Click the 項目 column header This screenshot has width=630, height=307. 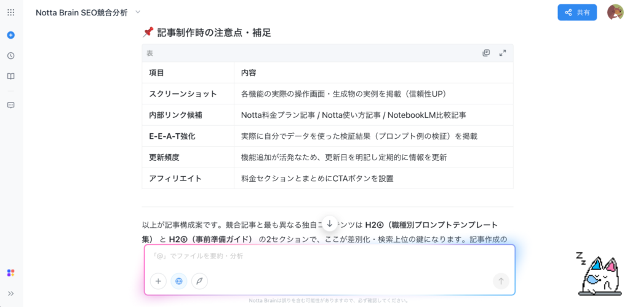pyautogui.click(x=188, y=73)
